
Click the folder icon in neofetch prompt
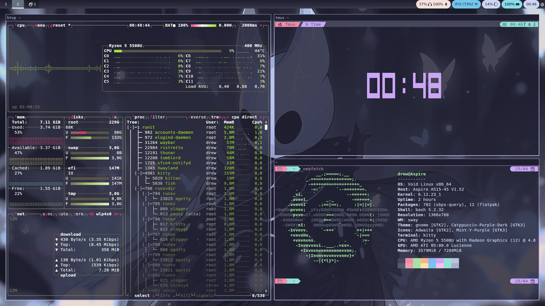(280, 169)
